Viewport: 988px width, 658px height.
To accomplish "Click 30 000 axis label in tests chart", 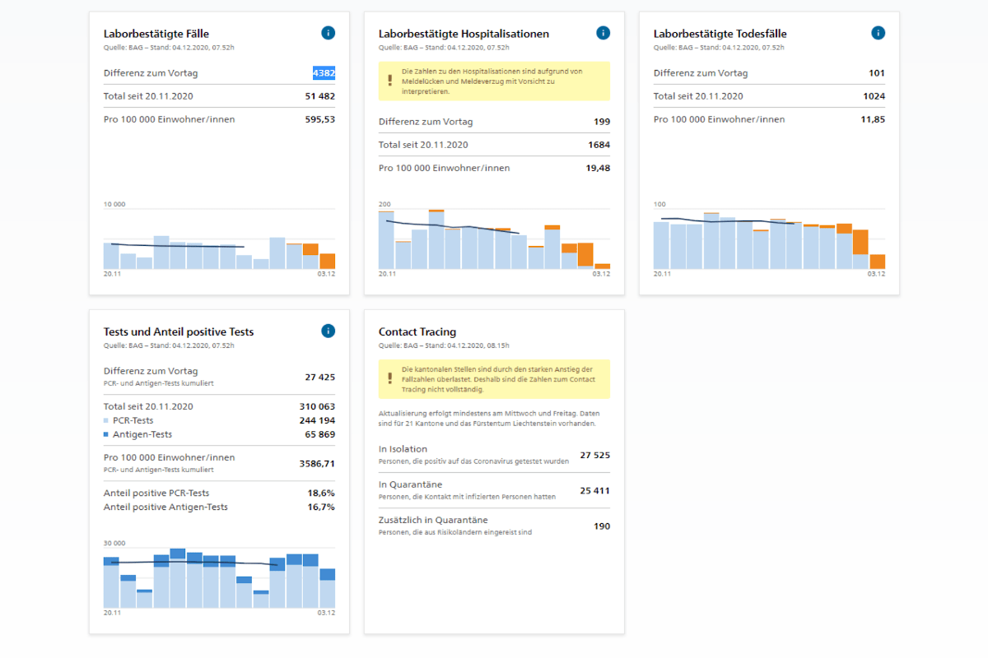I will (114, 543).
